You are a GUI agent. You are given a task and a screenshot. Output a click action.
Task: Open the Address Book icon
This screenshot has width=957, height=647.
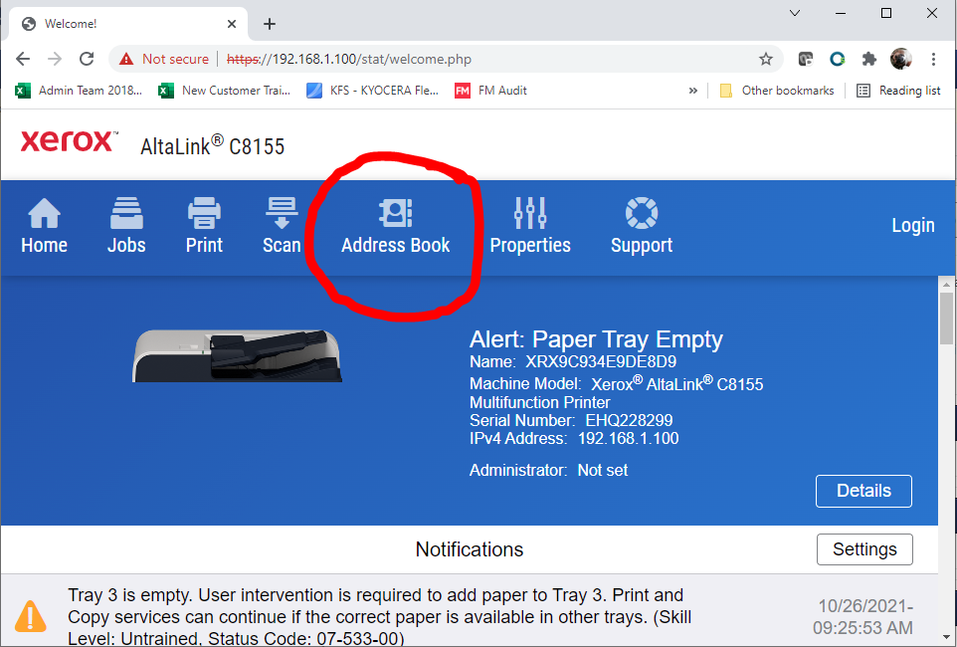click(x=396, y=213)
